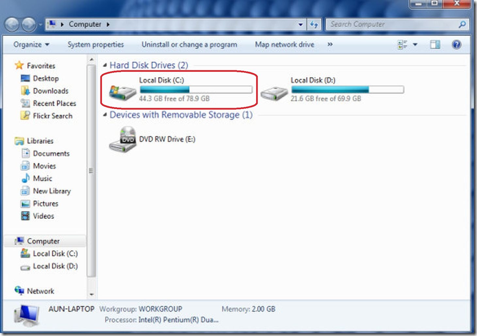
Task: Toggle the preview pane button
Action: 435,44
